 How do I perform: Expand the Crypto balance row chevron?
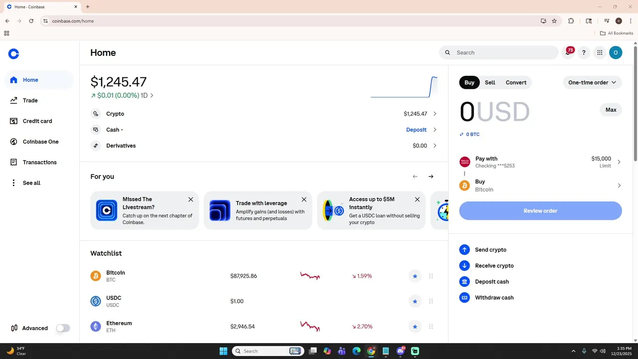tap(435, 114)
